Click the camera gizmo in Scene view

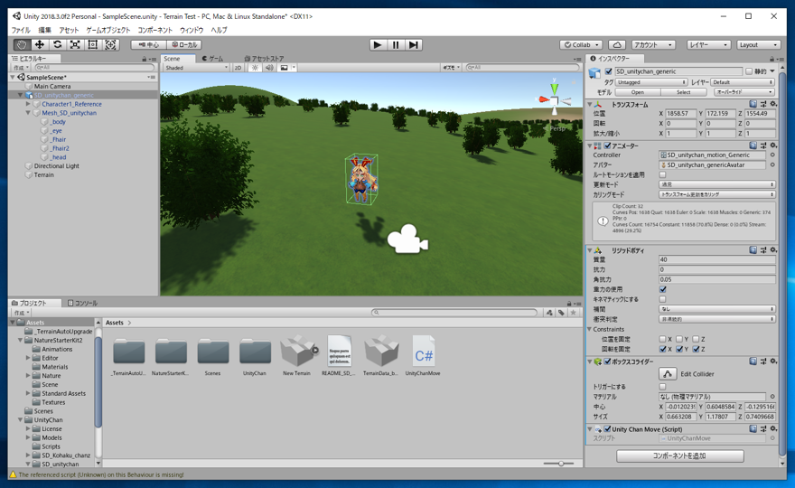pyautogui.click(x=407, y=239)
